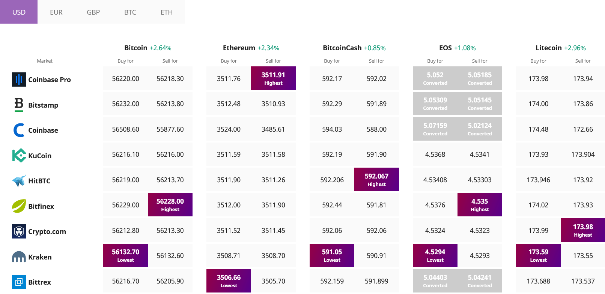Open the KuCoin market name link

tap(40, 156)
